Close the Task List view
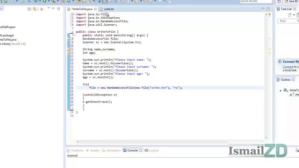Image resolution: width=299 pixels, height=168 pixels. click(295, 9)
